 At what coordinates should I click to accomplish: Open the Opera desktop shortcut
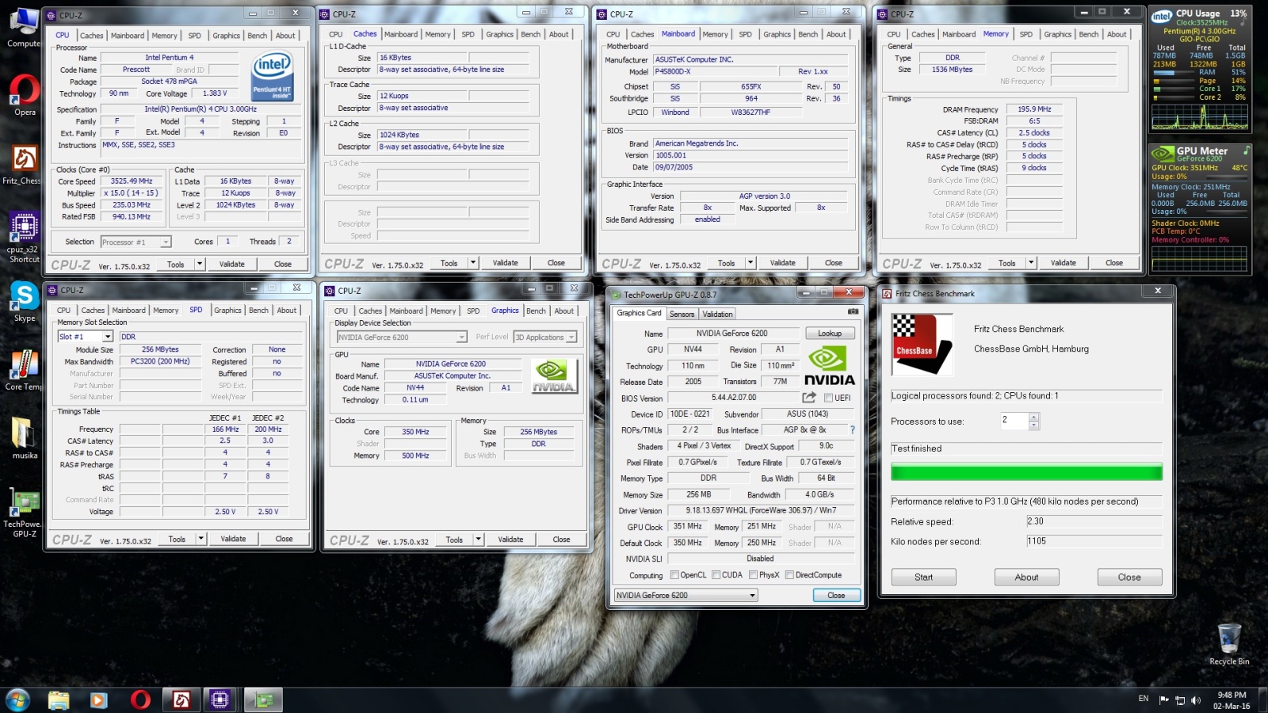24,95
